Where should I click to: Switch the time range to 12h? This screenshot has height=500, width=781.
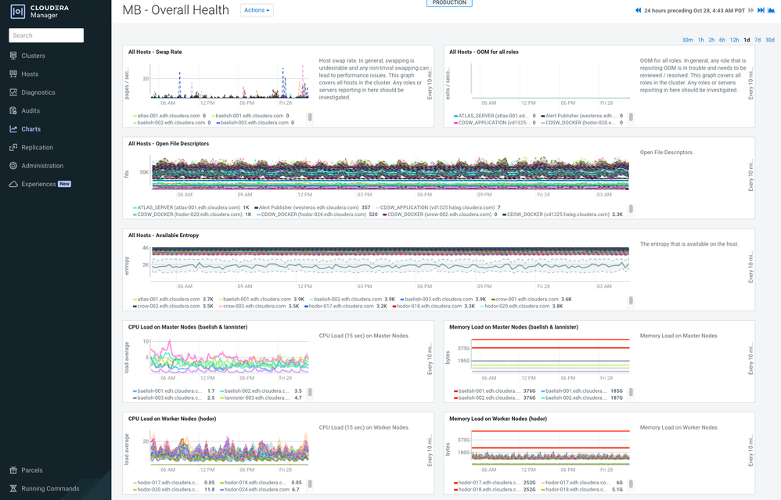point(734,40)
